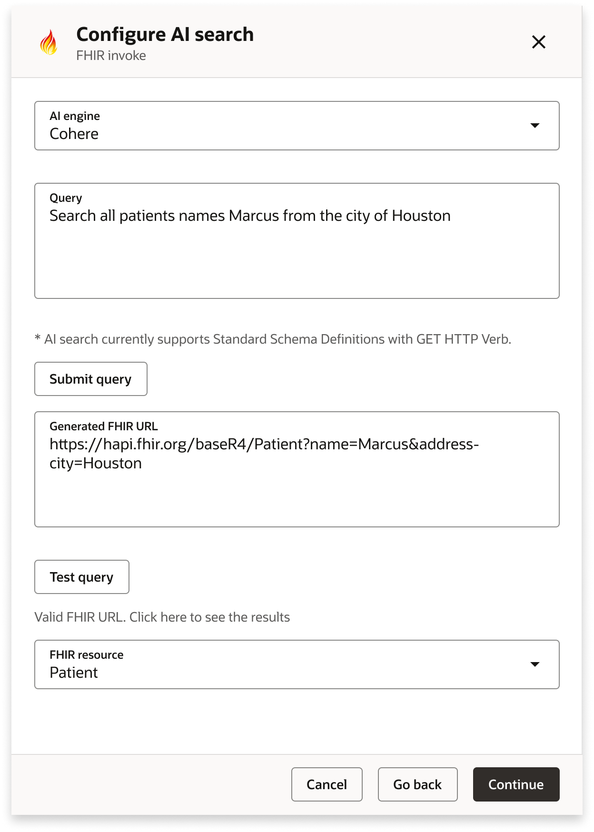Click the X to close the dialog

point(538,42)
